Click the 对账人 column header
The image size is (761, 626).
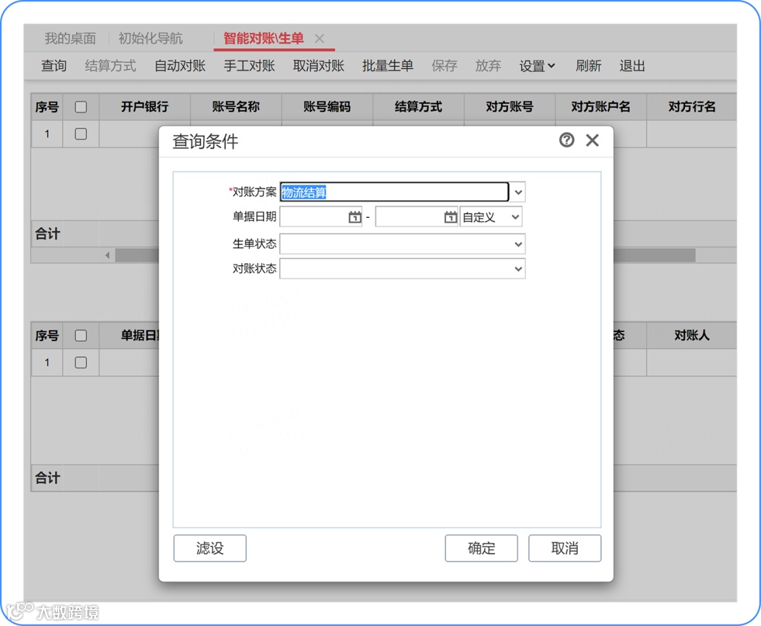(x=692, y=336)
